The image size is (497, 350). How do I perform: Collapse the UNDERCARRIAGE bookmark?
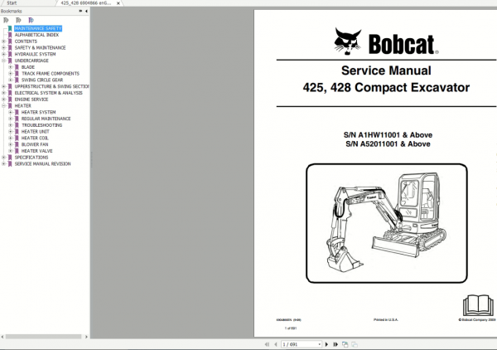pos(3,61)
